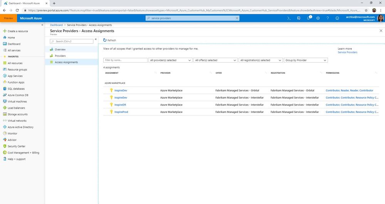The image size is (385, 204).
Task: Open directory and subscription filter icon
Action: (299, 18)
